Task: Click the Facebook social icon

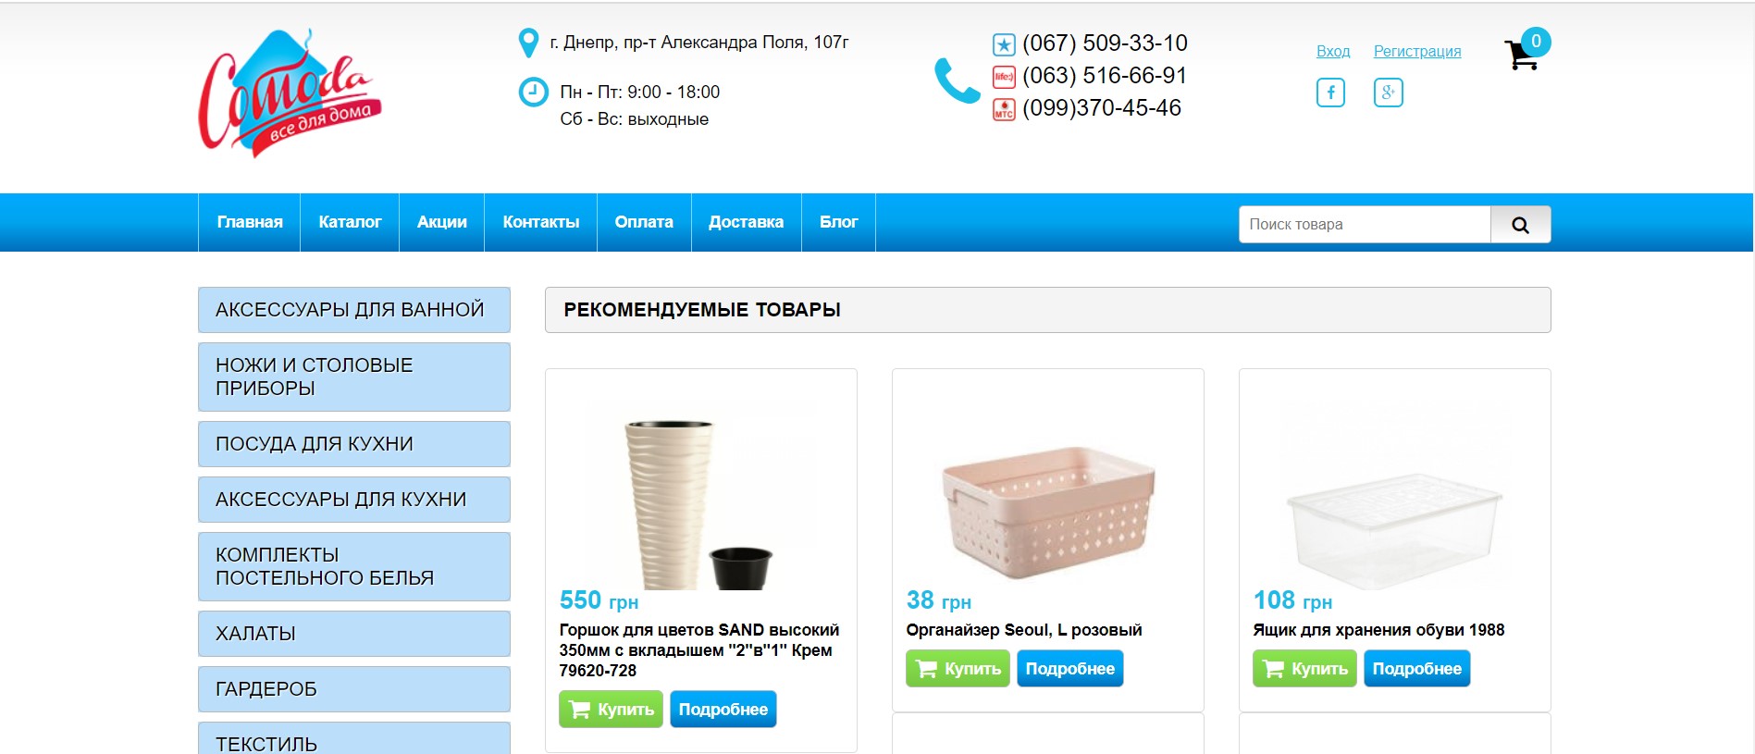Action: pyautogui.click(x=1330, y=93)
